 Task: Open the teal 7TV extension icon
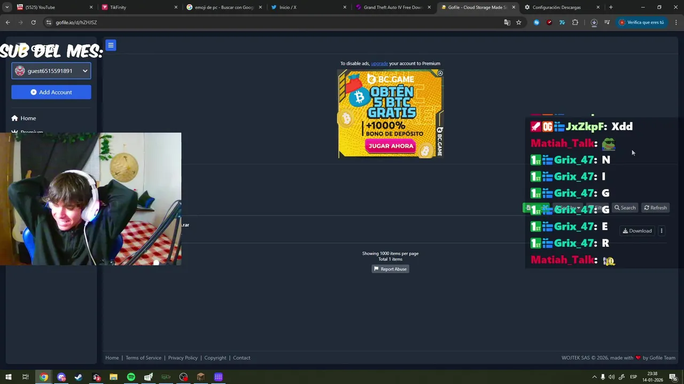pos(562,22)
